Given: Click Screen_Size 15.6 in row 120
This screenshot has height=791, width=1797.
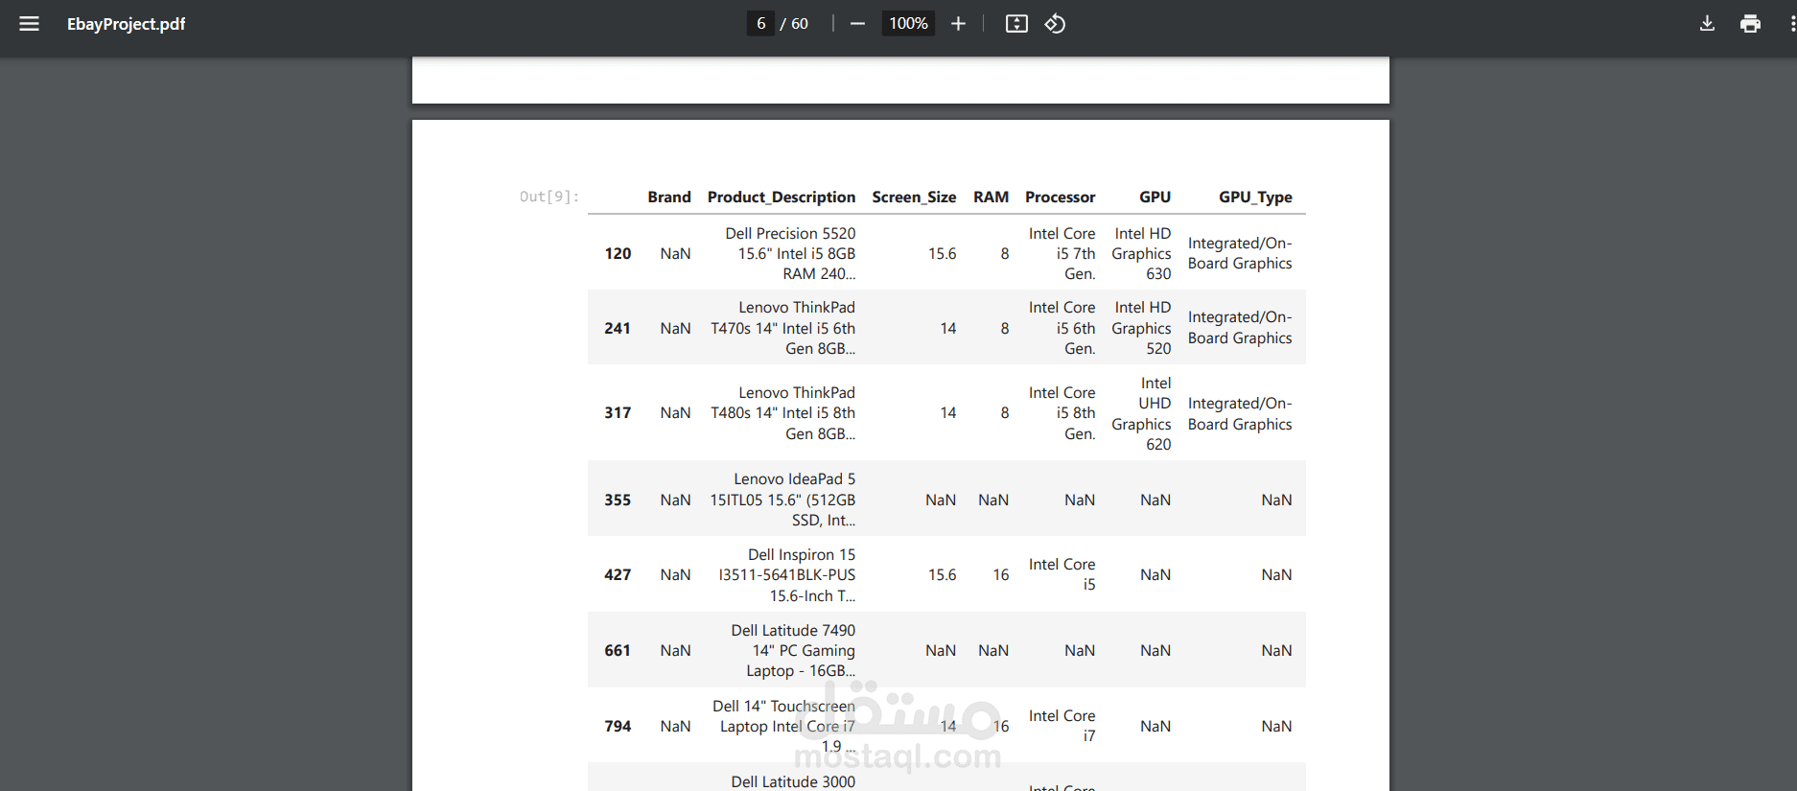Looking at the screenshot, I should pos(942,254).
